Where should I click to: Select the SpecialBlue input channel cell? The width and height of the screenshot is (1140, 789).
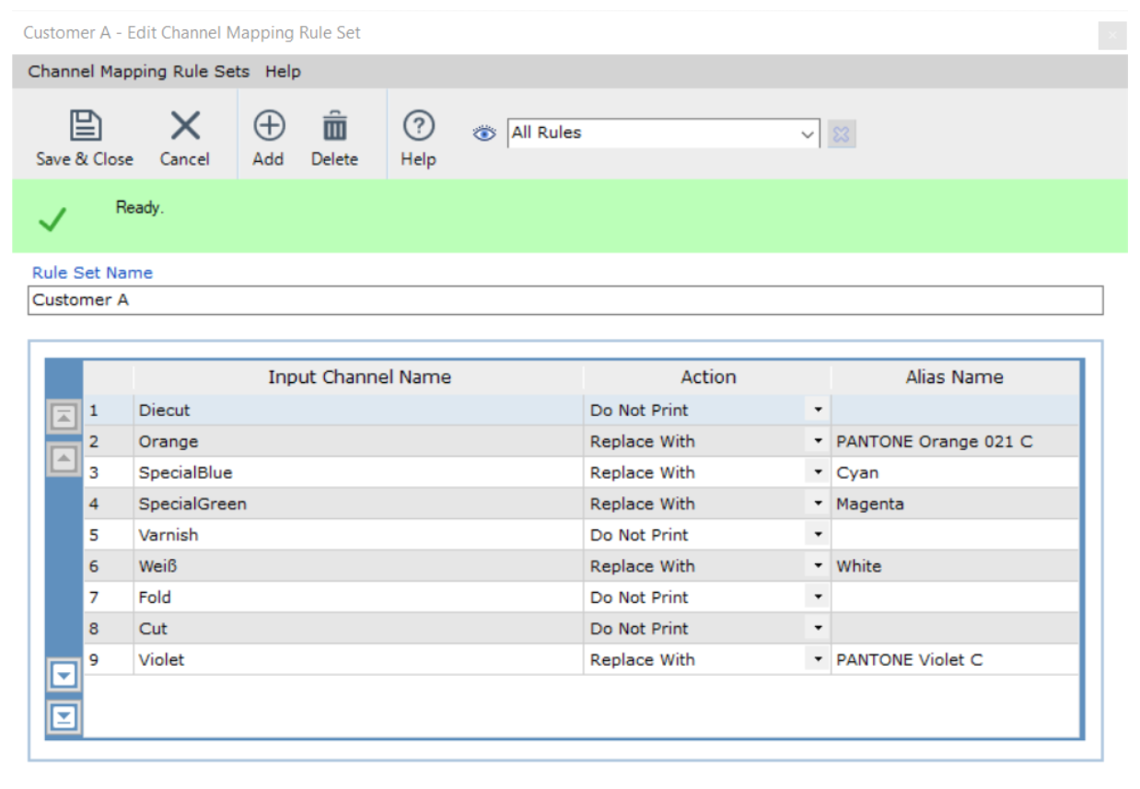358,472
